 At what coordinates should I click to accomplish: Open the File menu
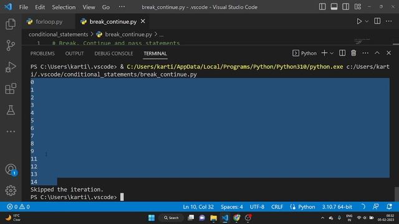pyautogui.click(x=24, y=7)
